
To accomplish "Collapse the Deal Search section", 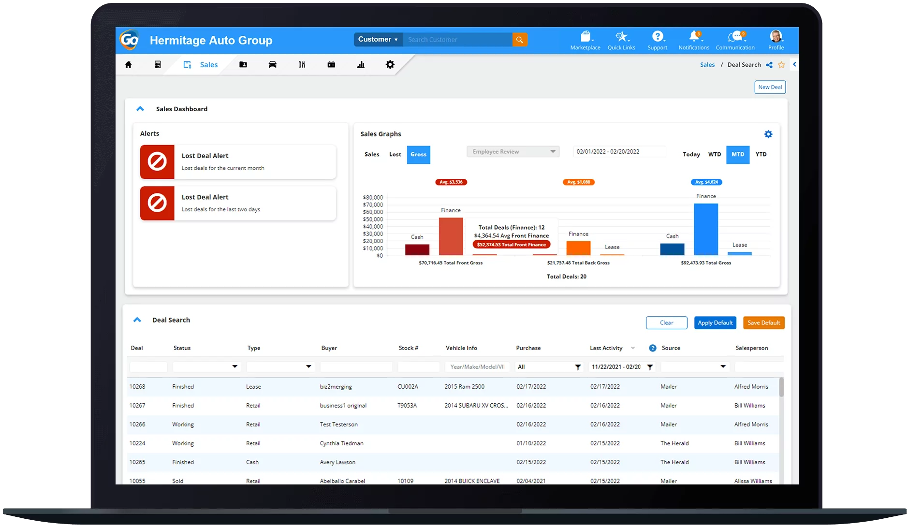I will tap(137, 320).
